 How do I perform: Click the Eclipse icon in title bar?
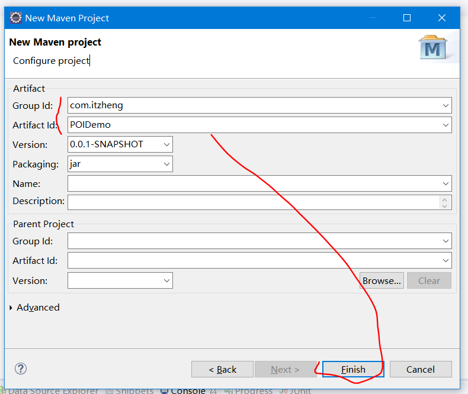tap(15, 18)
